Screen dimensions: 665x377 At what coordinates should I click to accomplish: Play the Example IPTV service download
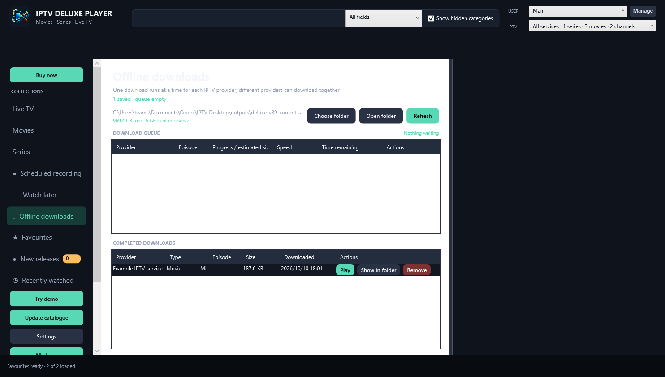tap(345, 270)
